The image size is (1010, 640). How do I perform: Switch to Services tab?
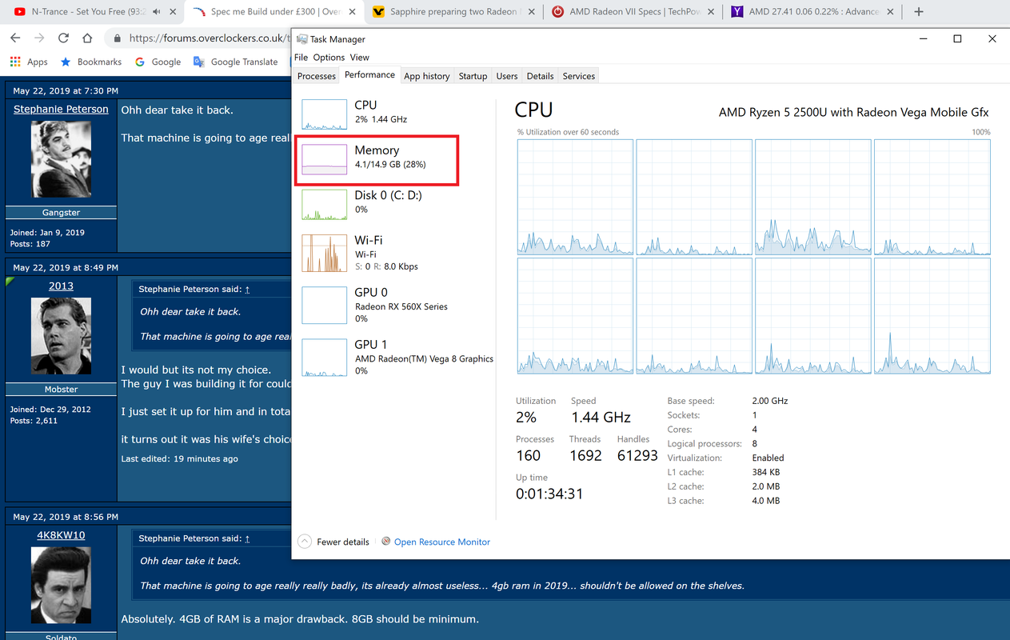pos(579,76)
